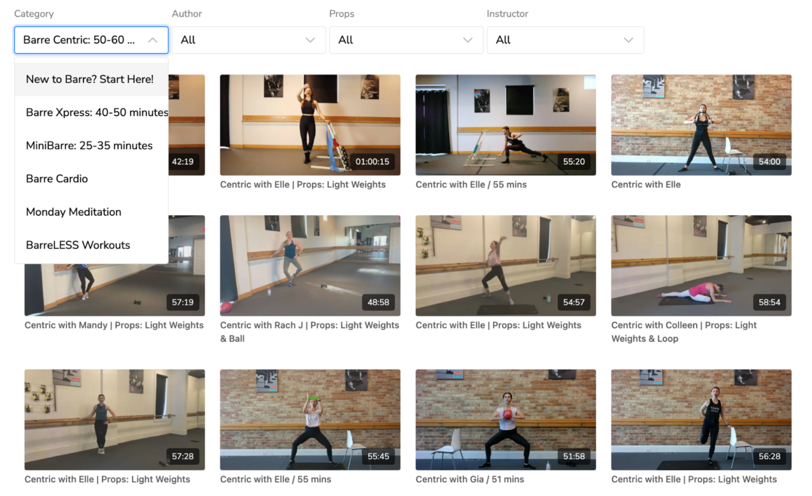Open the 55:20 "Centric with Elle / 55 mins" video
812x496 pixels.
click(x=505, y=125)
